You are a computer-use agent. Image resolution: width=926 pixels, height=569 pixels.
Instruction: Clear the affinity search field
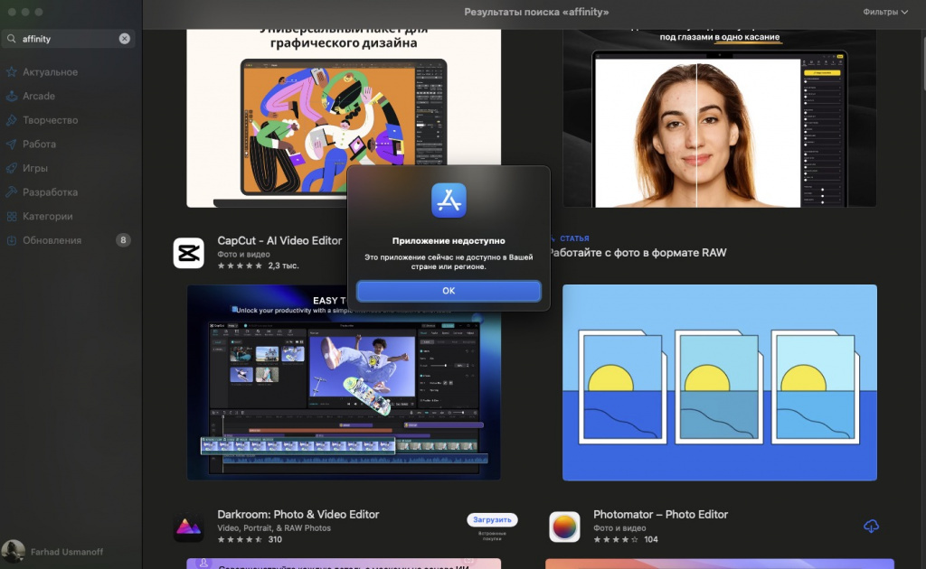[x=125, y=38]
